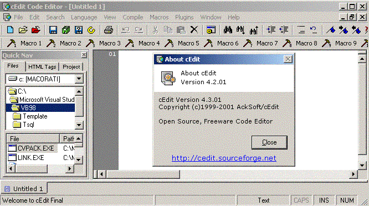Select the Untitled 1 document tab
Screen dimensions: 369x206
coord(24,189)
